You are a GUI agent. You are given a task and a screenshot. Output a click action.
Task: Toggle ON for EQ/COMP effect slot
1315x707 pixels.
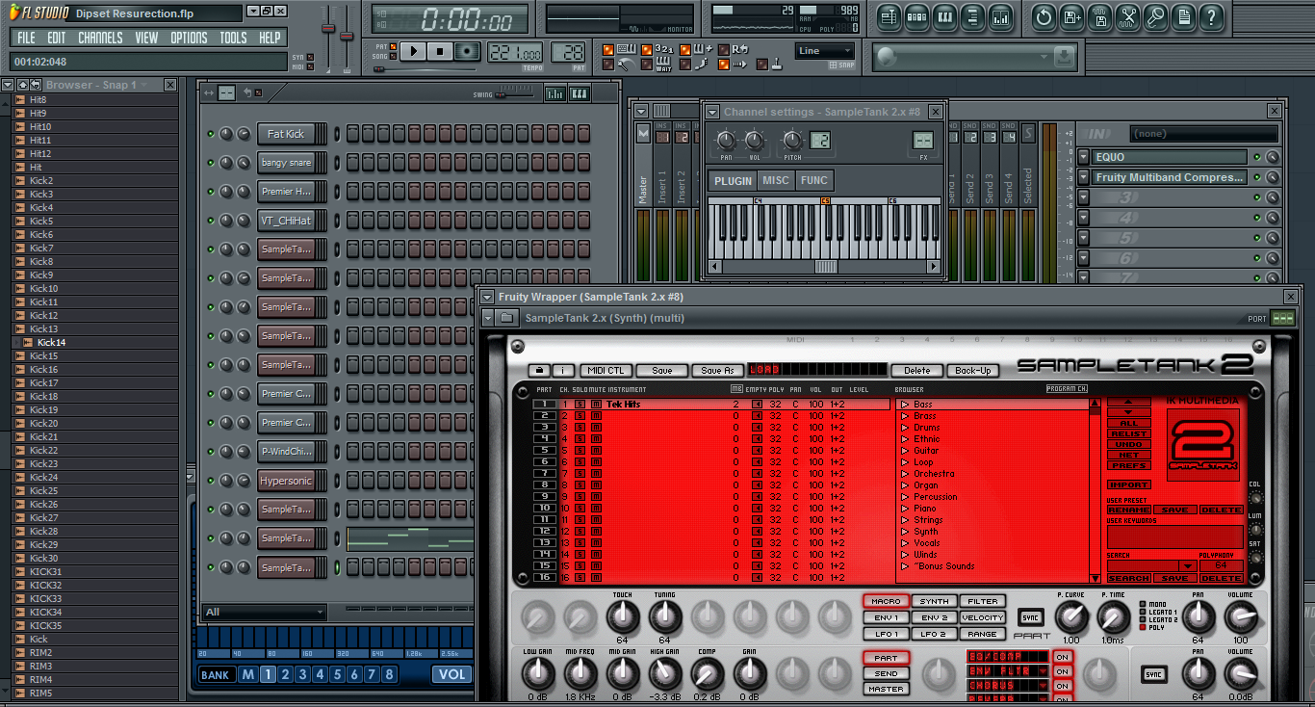pos(1062,657)
